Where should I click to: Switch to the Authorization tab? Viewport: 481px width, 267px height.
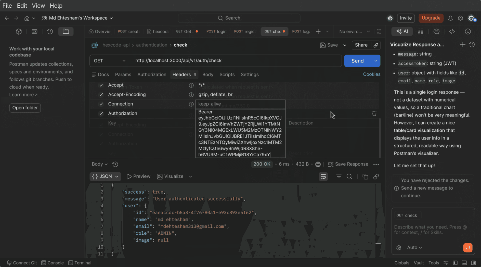[152, 74]
